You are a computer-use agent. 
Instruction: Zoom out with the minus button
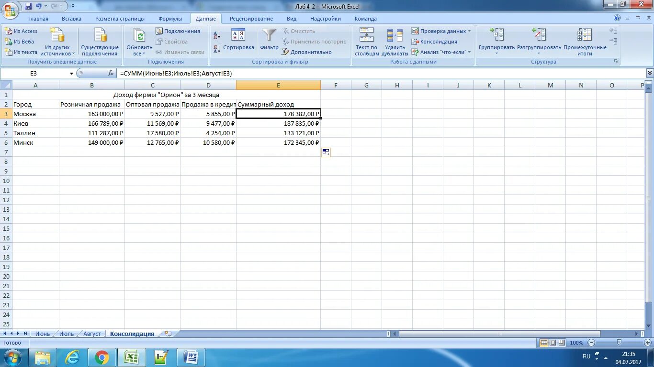[592, 343]
